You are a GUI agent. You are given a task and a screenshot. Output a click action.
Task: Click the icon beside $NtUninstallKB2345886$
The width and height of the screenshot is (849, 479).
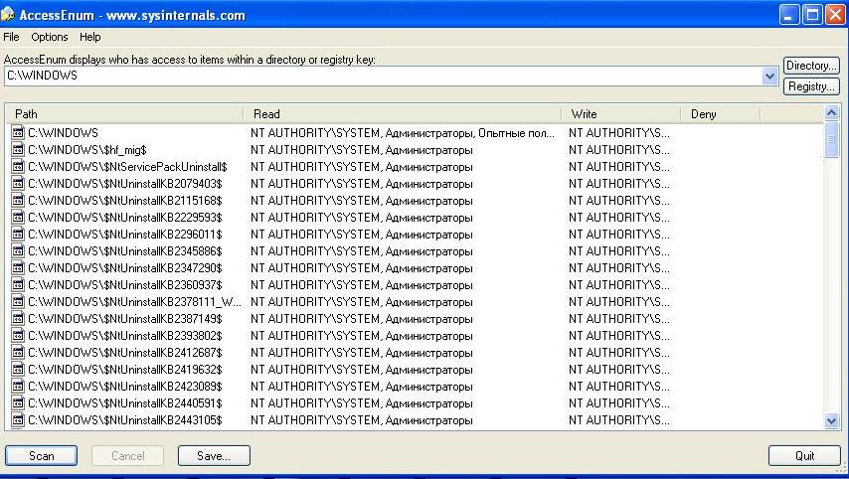coord(18,251)
